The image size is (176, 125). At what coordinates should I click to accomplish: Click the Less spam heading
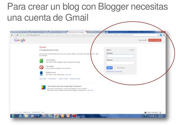coord(50,66)
